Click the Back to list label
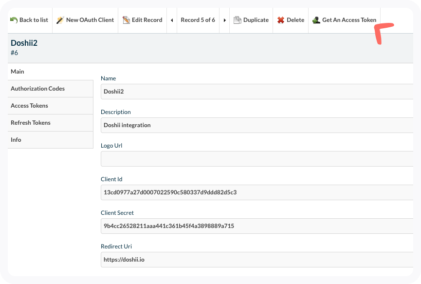This screenshot has height=284, width=421. pos(34,20)
